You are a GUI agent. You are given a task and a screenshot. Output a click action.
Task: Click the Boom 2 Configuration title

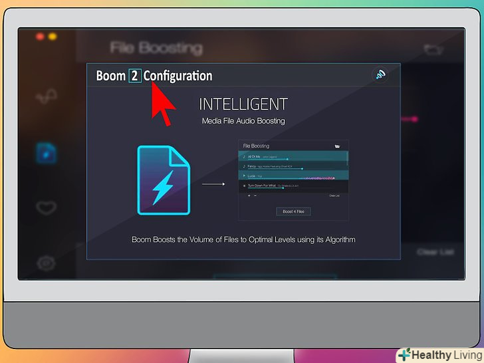154,76
